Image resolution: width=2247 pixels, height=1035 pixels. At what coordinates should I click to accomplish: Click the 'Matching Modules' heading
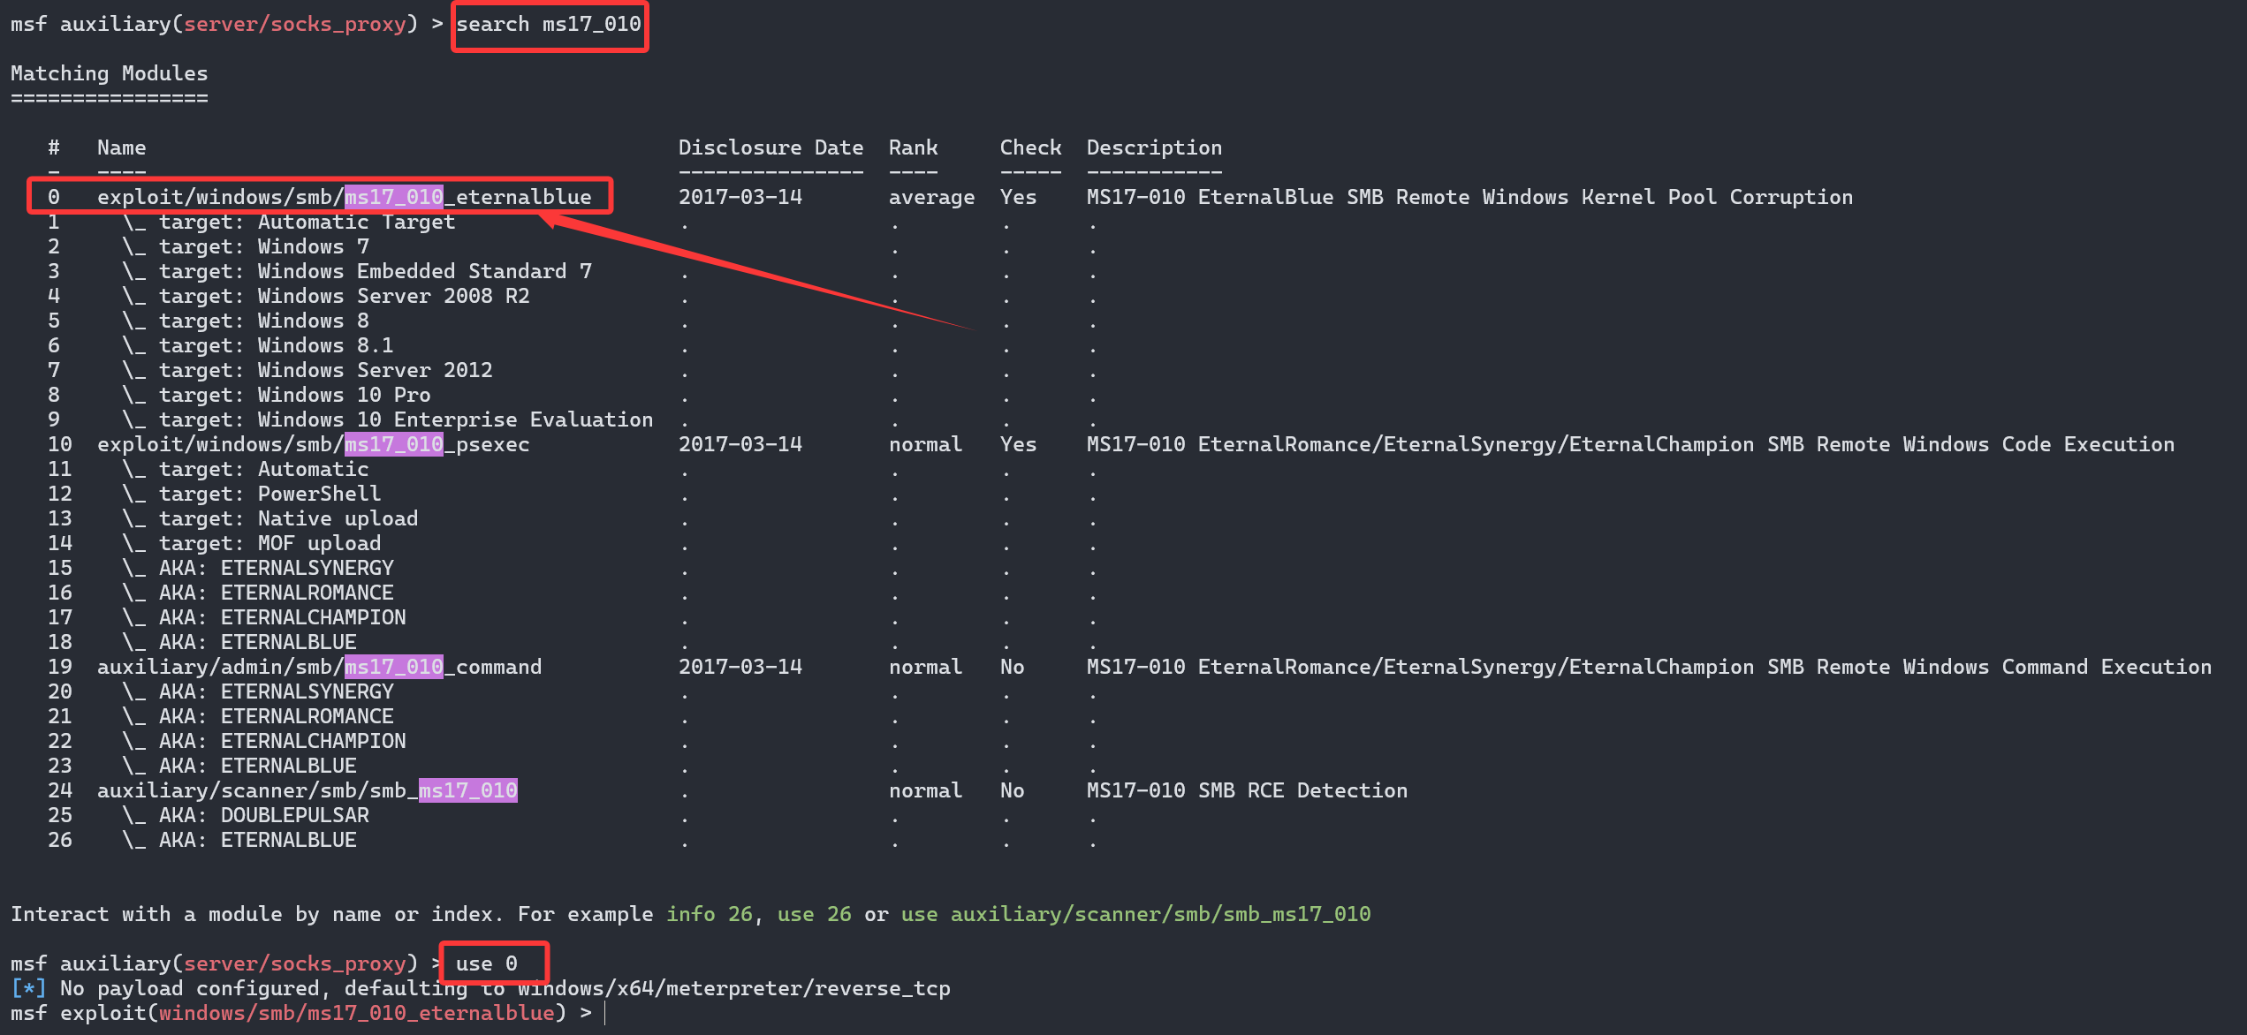tap(109, 73)
